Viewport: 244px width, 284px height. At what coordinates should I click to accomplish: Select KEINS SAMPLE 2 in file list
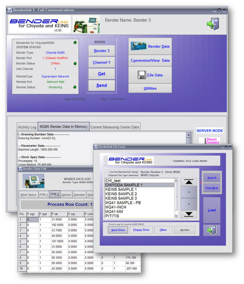point(121,194)
